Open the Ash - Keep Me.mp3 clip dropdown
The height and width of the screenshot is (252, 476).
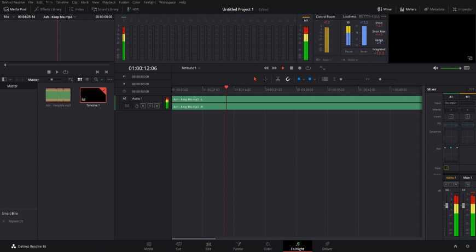click(60, 17)
